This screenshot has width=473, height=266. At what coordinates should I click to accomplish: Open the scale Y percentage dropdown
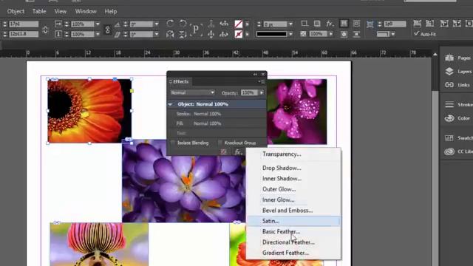(98, 35)
